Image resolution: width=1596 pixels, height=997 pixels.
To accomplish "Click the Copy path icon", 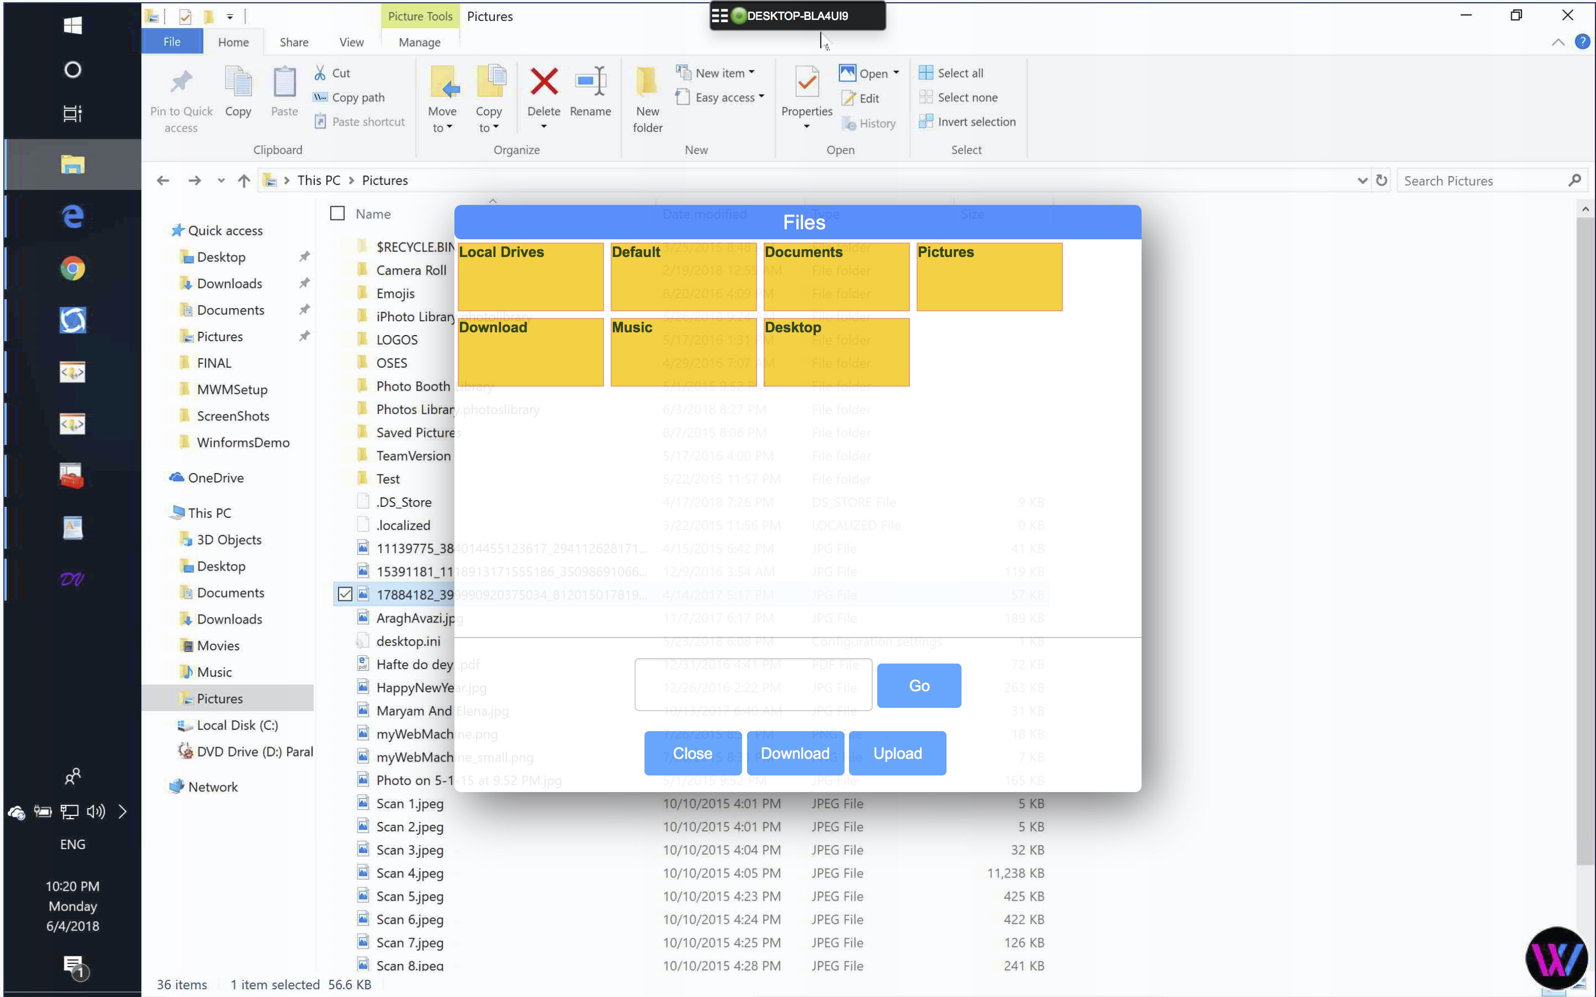I will pos(320,97).
